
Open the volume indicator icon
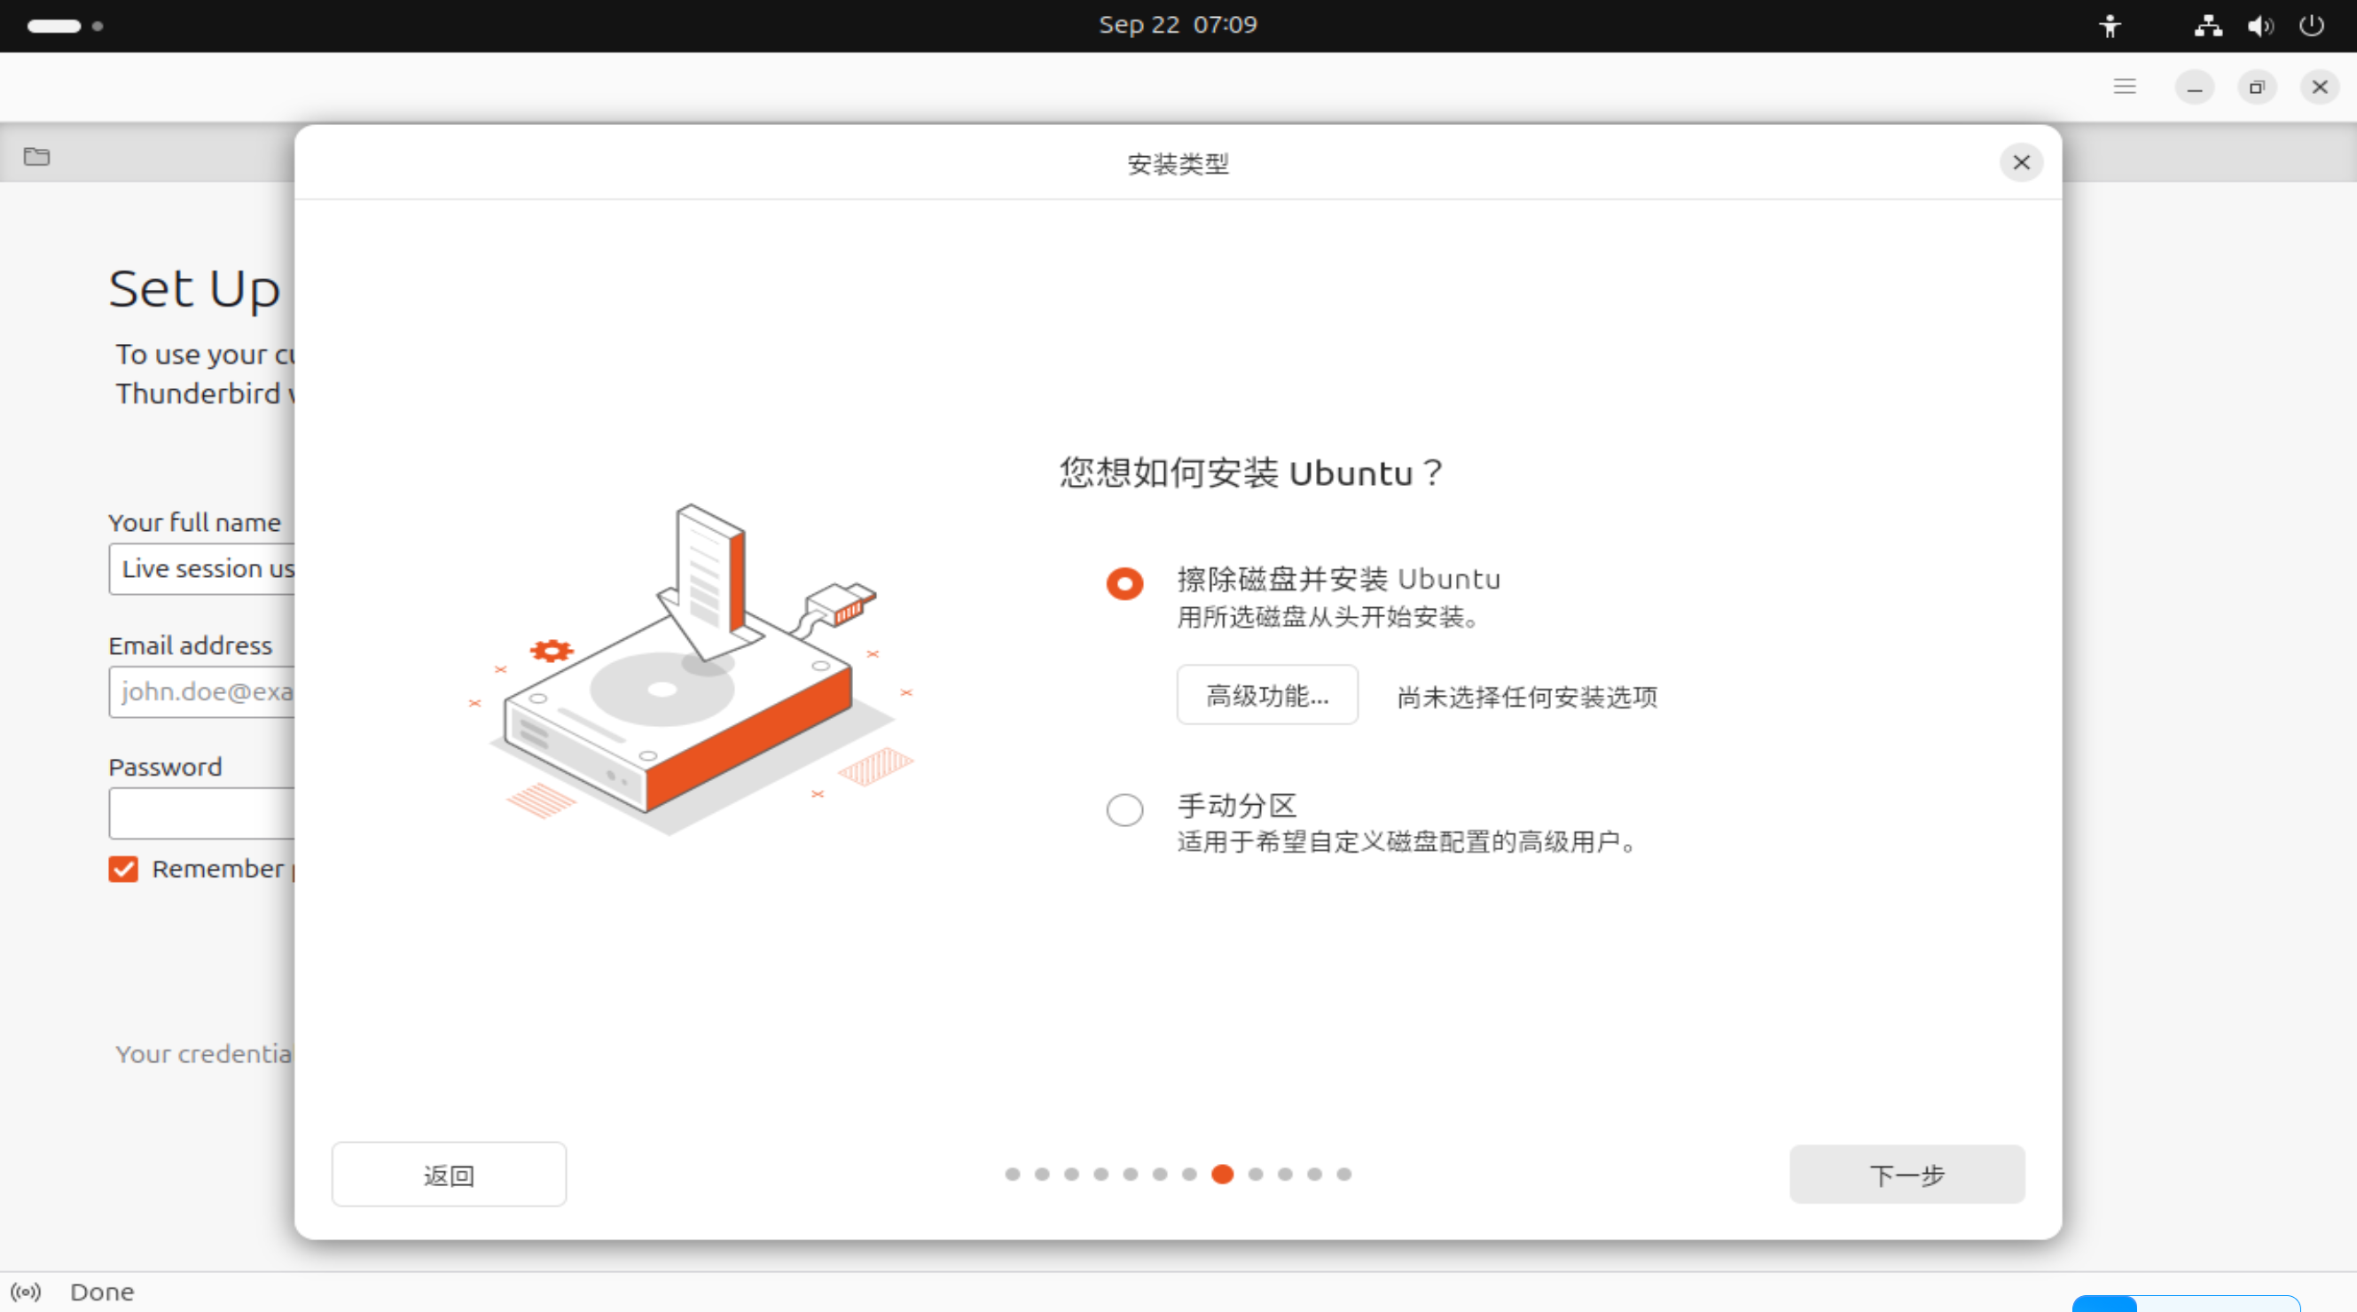coord(2259,26)
